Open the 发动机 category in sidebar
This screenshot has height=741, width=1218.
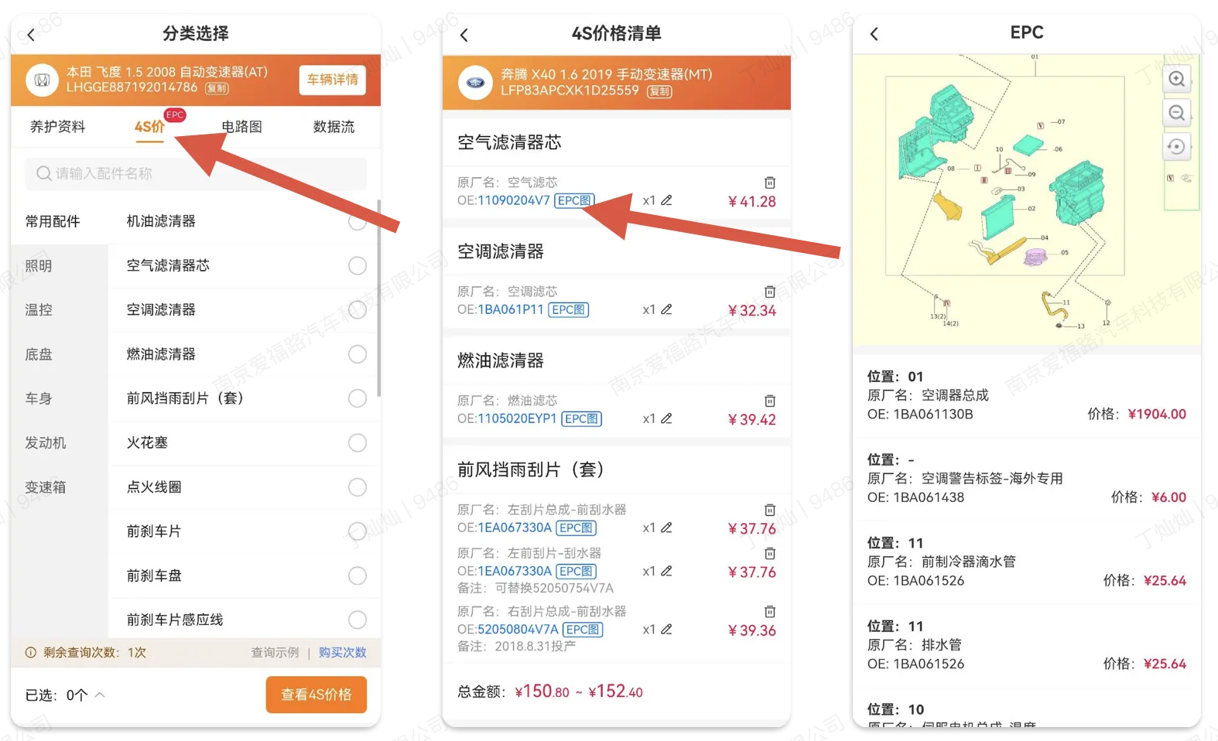click(x=46, y=443)
